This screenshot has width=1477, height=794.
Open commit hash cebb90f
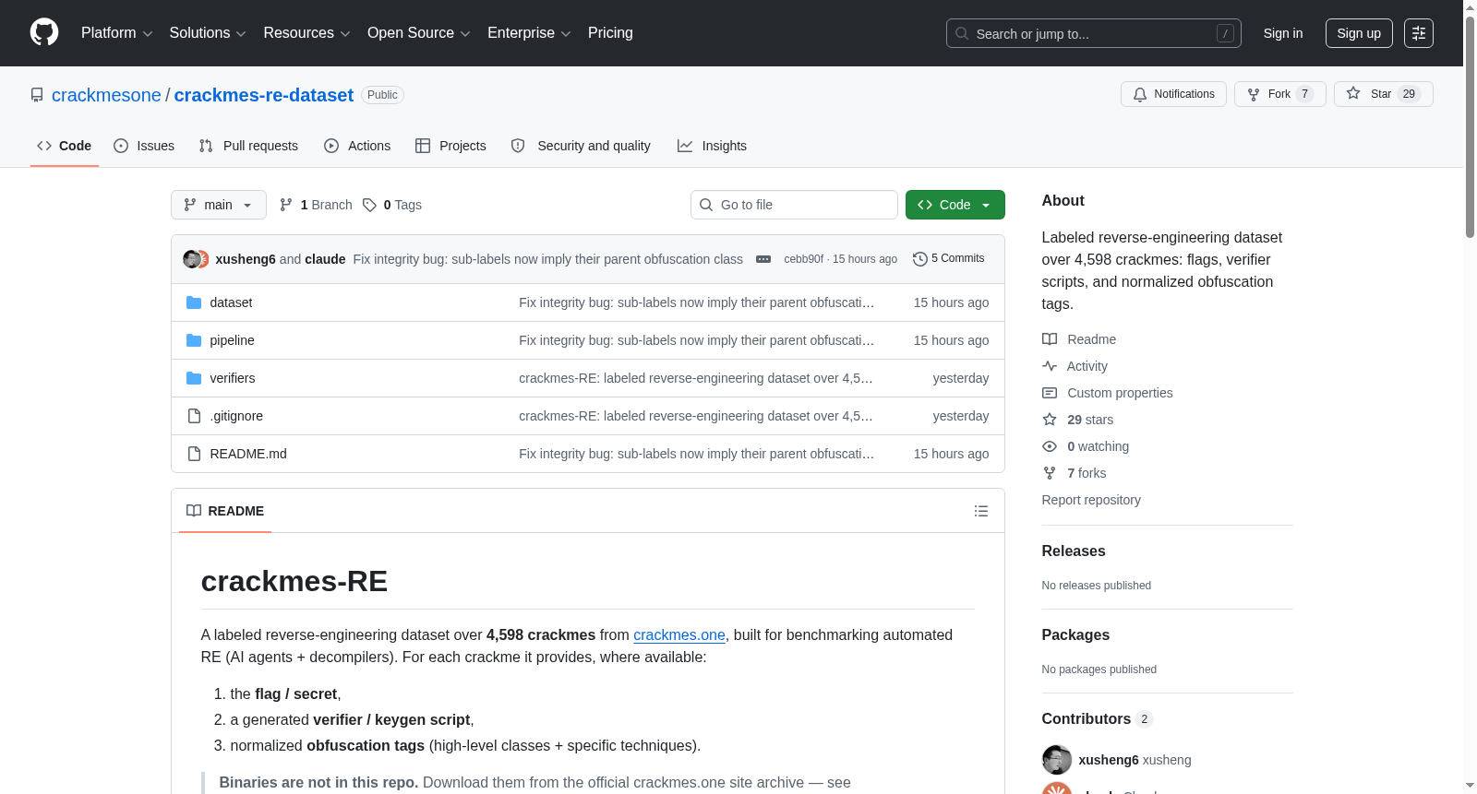tap(804, 259)
